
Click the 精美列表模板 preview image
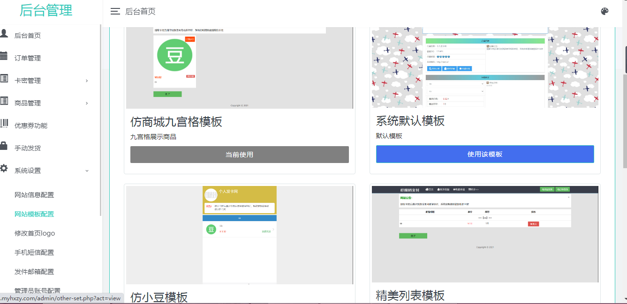point(485,234)
